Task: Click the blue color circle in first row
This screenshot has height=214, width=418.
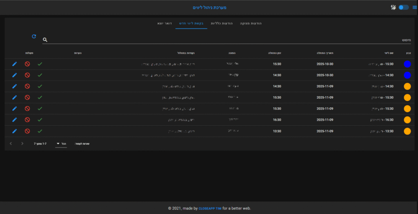Action: [x=407, y=64]
